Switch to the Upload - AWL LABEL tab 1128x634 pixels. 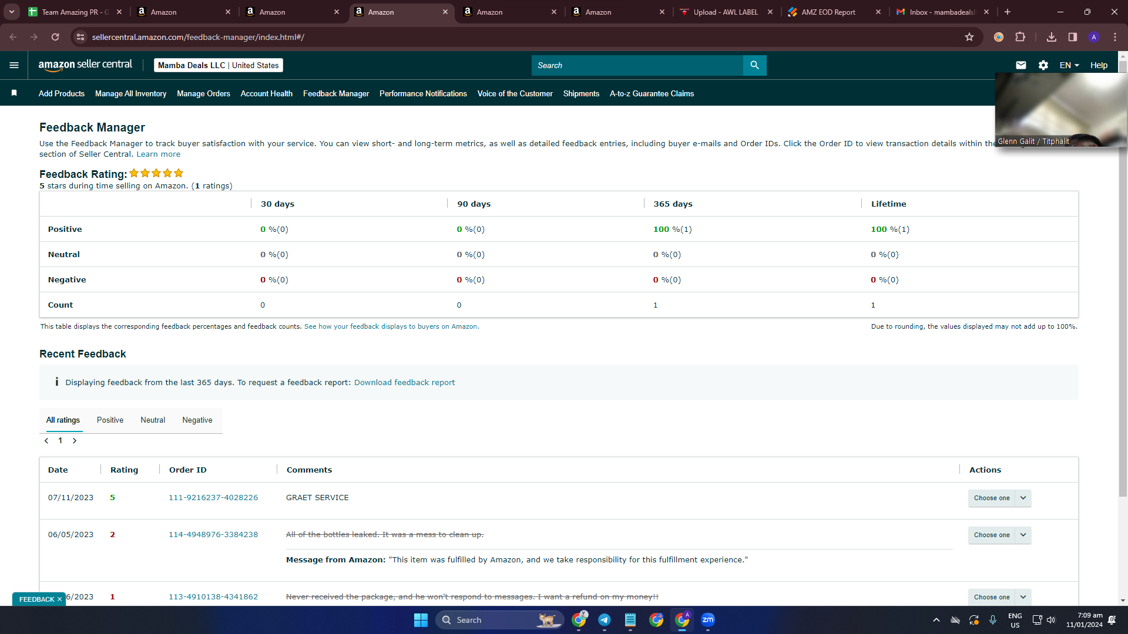(x=726, y=12)
